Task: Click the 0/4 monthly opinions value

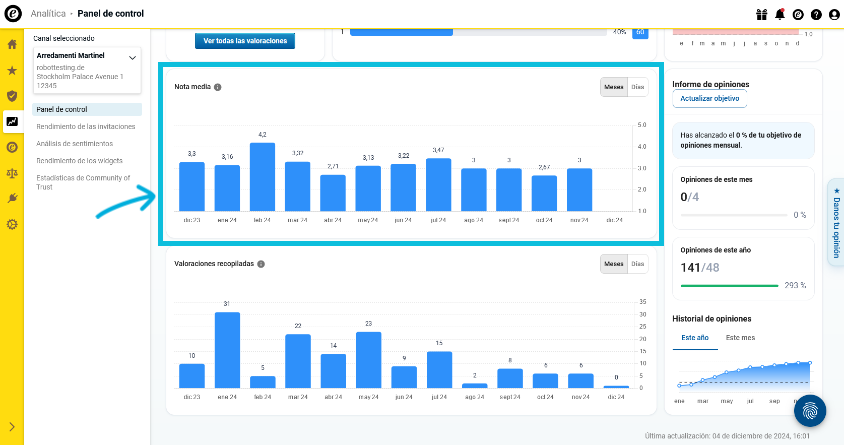Action: [690, 197]
